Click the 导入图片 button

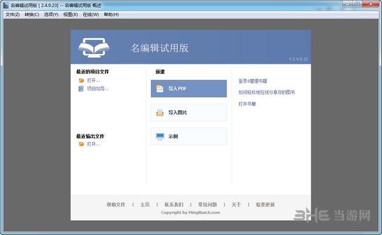(188, 112)
